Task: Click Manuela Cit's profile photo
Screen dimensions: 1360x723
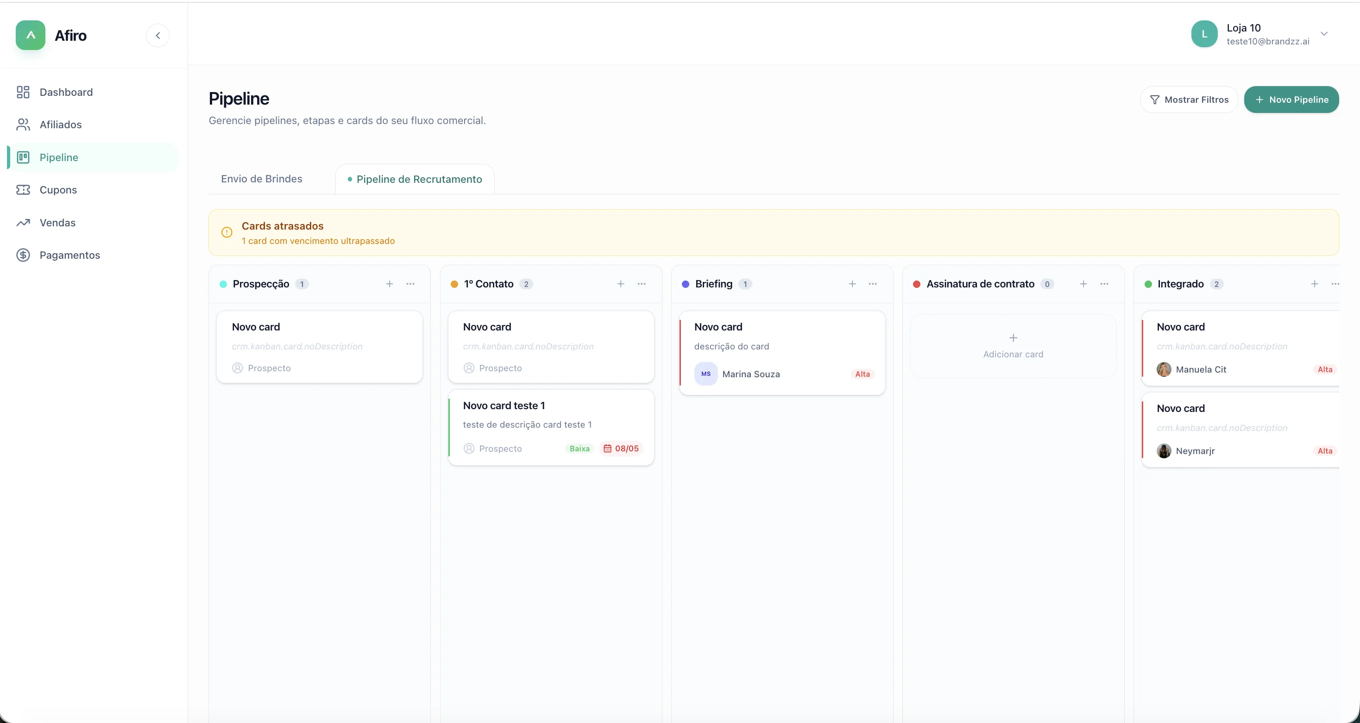Action: point(1164,369)
